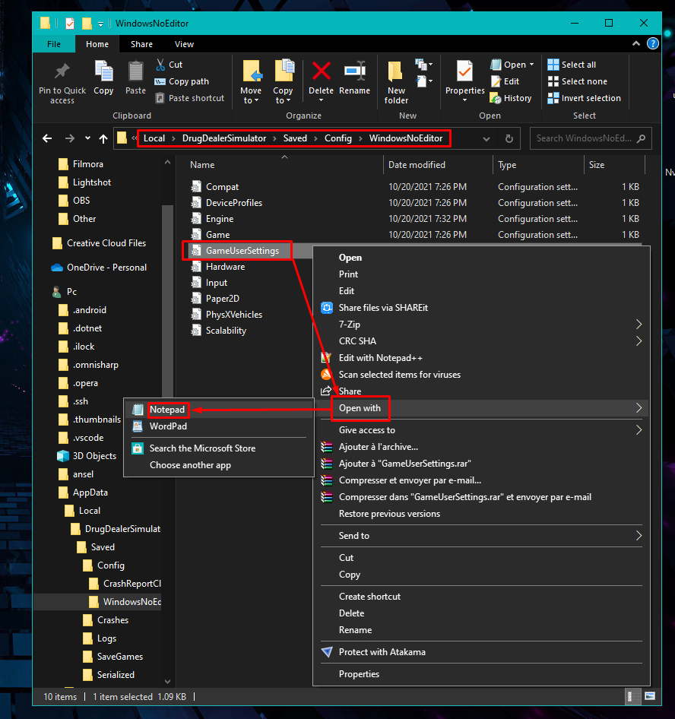
Task: Click Restore previous versions
Action: [389, 514]
